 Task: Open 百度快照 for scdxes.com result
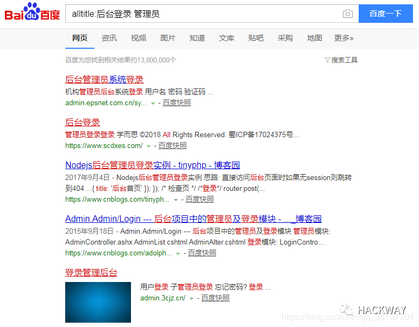pos(172,146)
